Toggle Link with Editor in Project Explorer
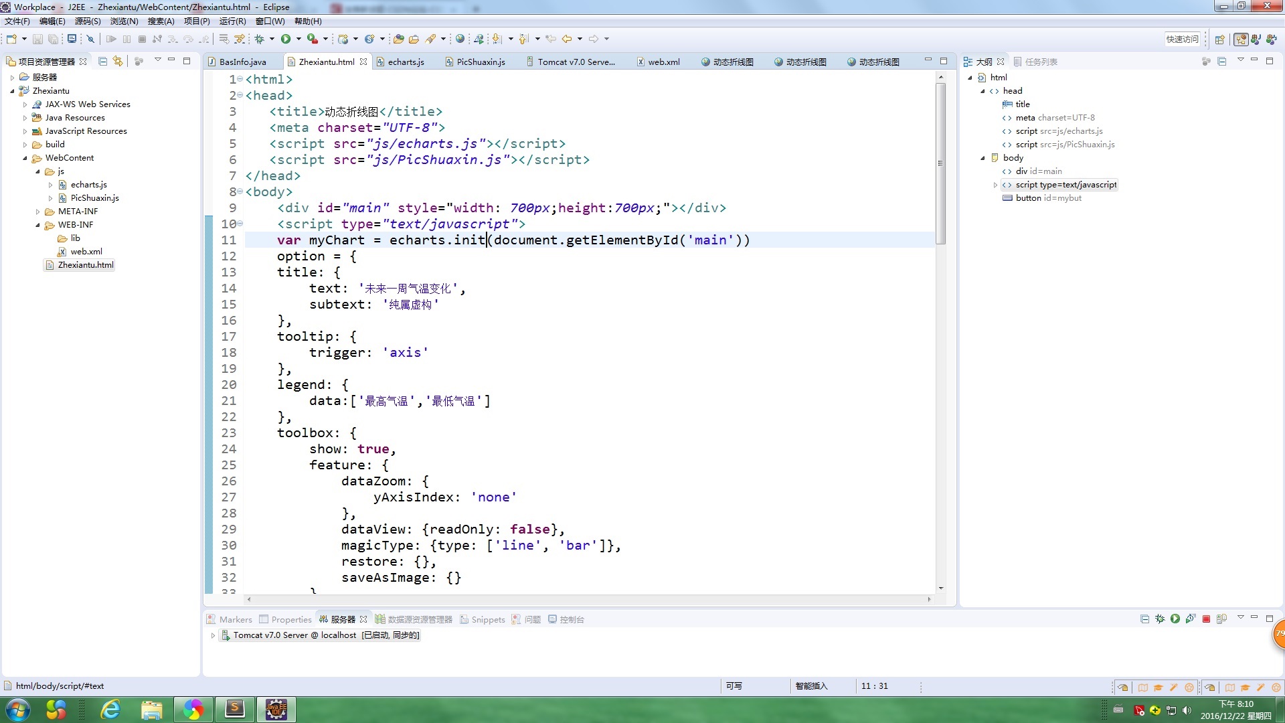The height and width of the screenshot is (723, 1285). 118,61
